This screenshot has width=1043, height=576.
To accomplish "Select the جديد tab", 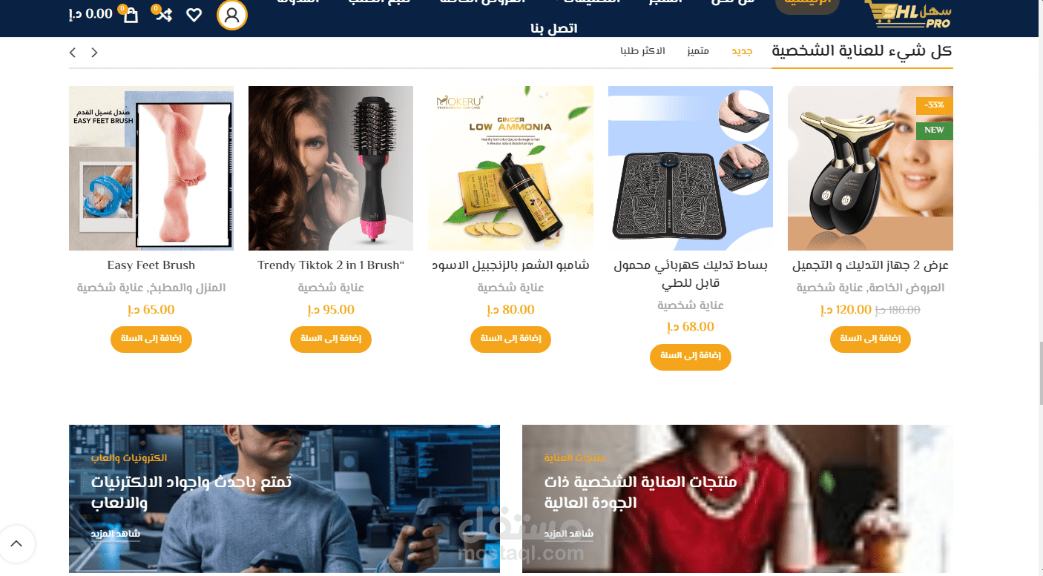I will pos(742,51).
